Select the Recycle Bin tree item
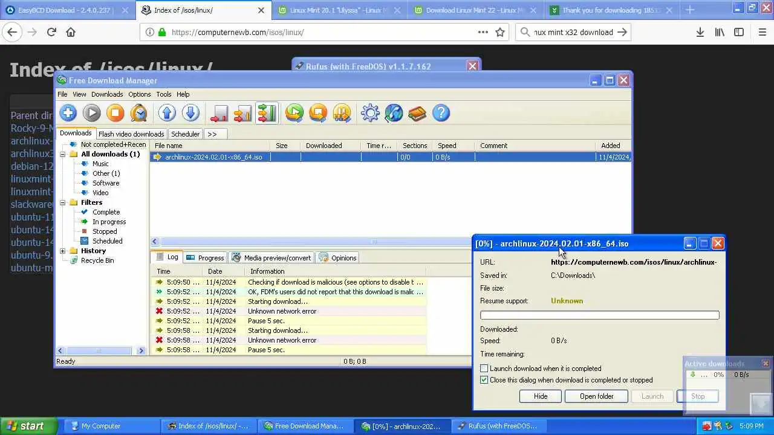This screenshot has height=435, width=774. tap(97, 260)
